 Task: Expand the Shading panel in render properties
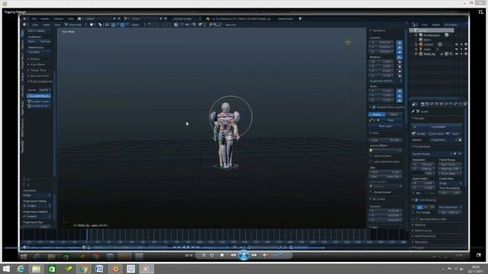(x=420, y=225)
